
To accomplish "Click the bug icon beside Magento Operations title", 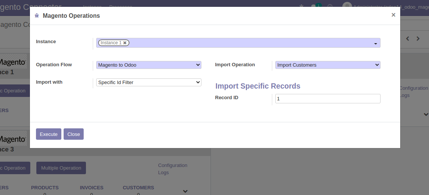I will click(x=37, y=16).
